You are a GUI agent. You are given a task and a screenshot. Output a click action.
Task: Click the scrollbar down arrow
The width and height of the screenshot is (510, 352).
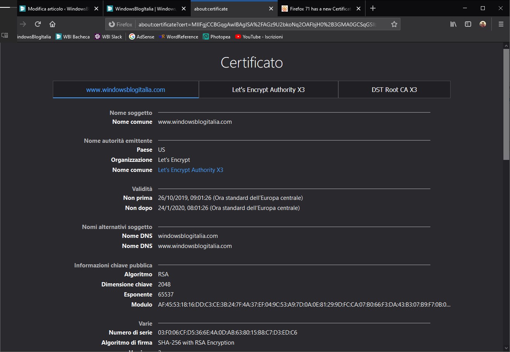coord(506,349)
